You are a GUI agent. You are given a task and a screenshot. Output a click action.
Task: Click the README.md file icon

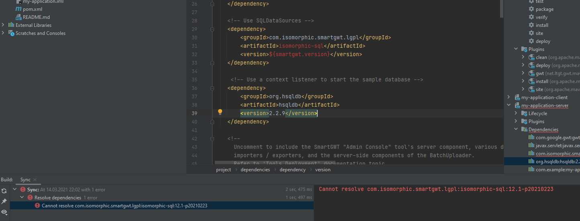coord(18,17)
